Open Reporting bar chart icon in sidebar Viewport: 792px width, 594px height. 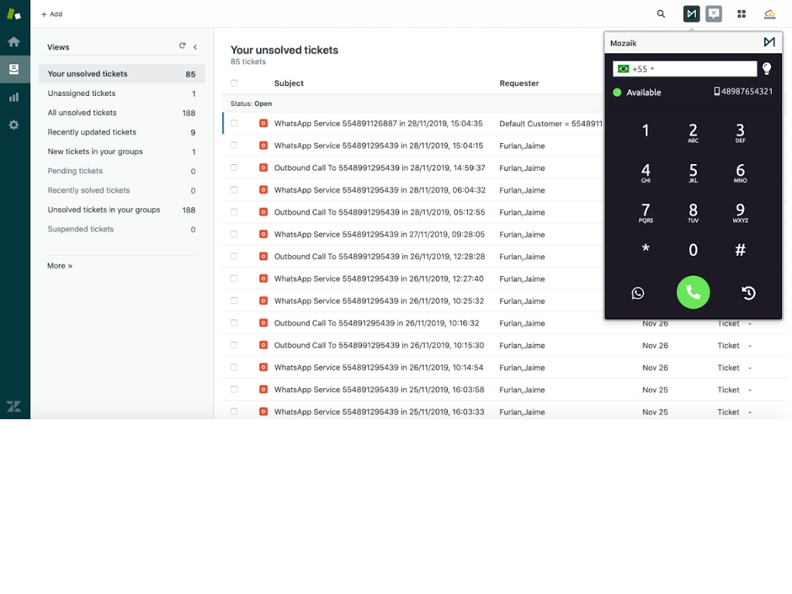point(14,97)
